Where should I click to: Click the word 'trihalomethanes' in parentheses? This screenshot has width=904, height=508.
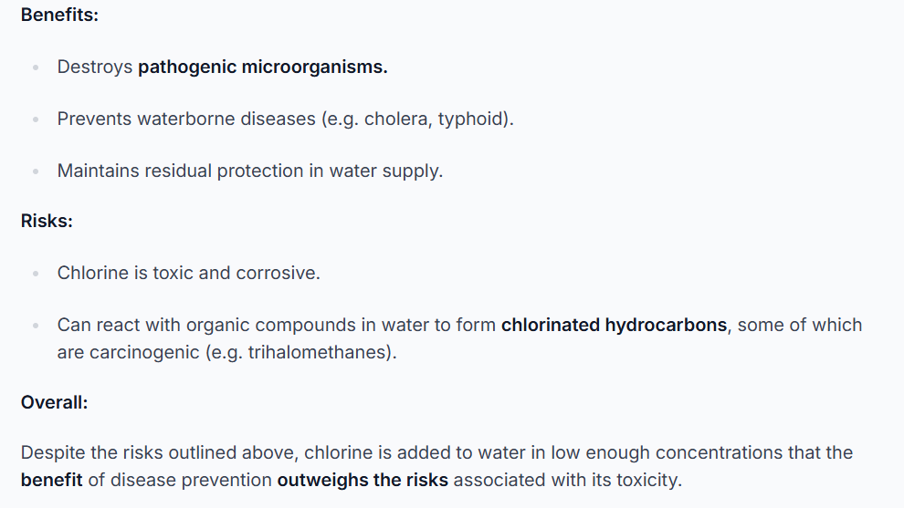click(x=317, y=352)
